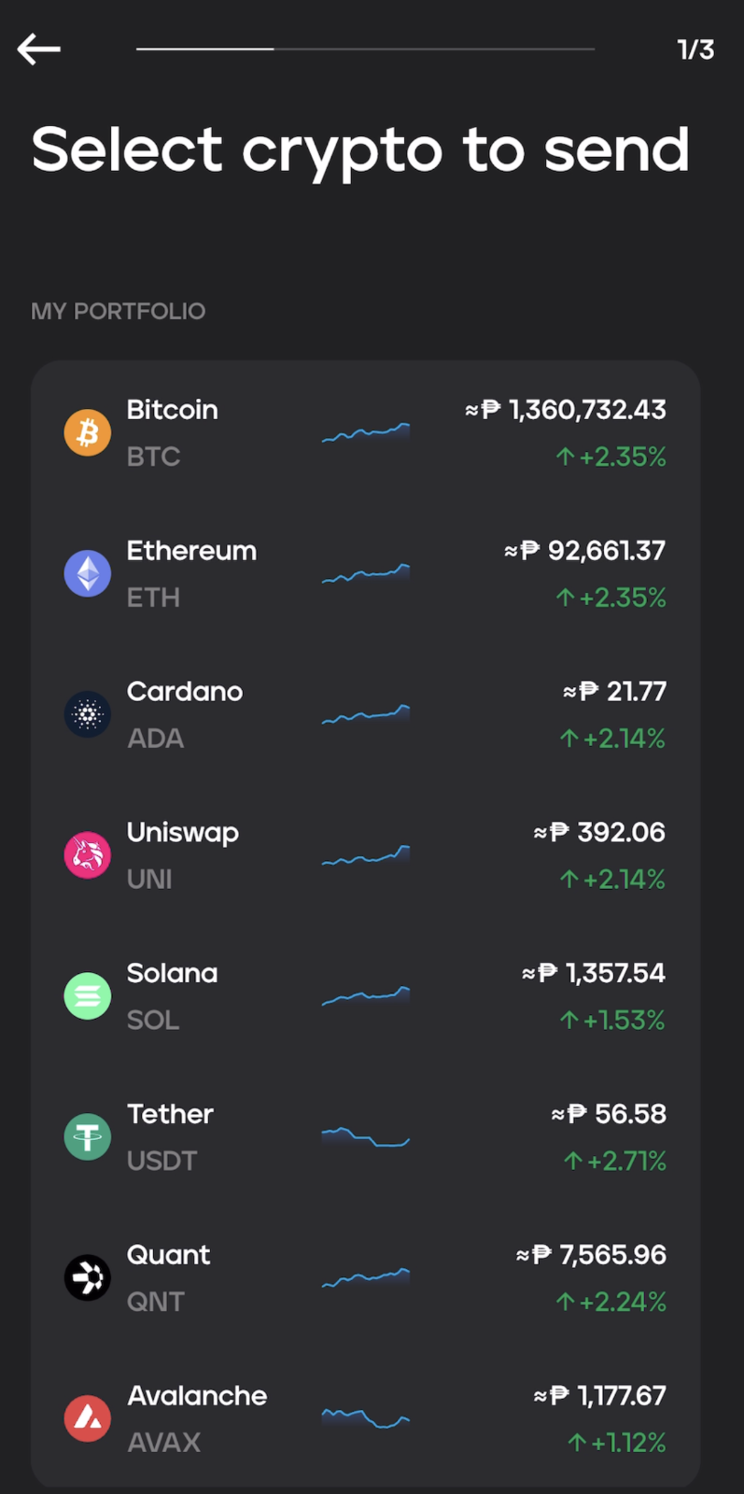Tap the Ethereum diamond icon
This screenshot has width=744, height=1494.
coord(87,573)
